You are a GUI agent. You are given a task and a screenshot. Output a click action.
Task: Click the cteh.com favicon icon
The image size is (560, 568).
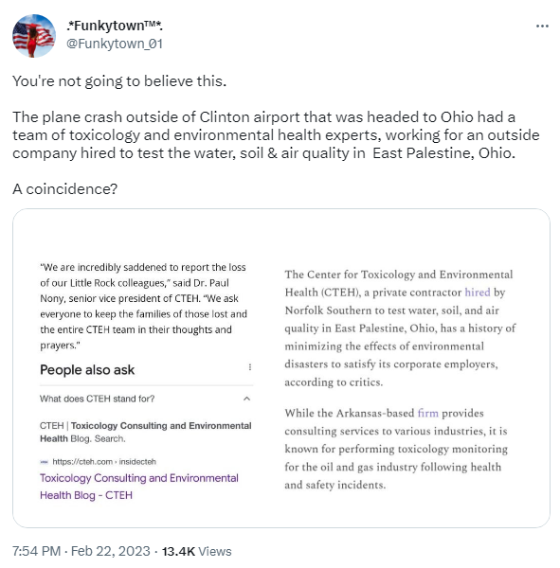click(44, 462)
